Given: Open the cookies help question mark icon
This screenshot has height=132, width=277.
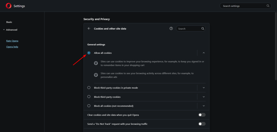Looking at the screenshot, I should tap(171, 29).
